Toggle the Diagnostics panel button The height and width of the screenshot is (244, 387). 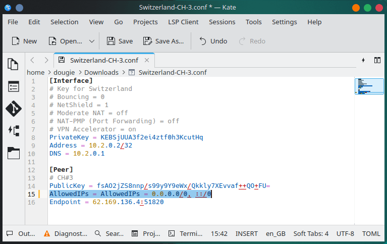click(66, 233)
